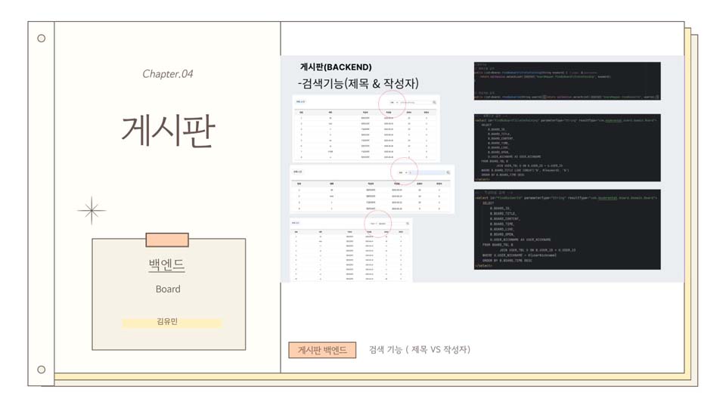This screenshot has width=726, height=408.
Task: Click the magnifier icon in the eight-row board screenshot
Action: [x=434, y=102]
